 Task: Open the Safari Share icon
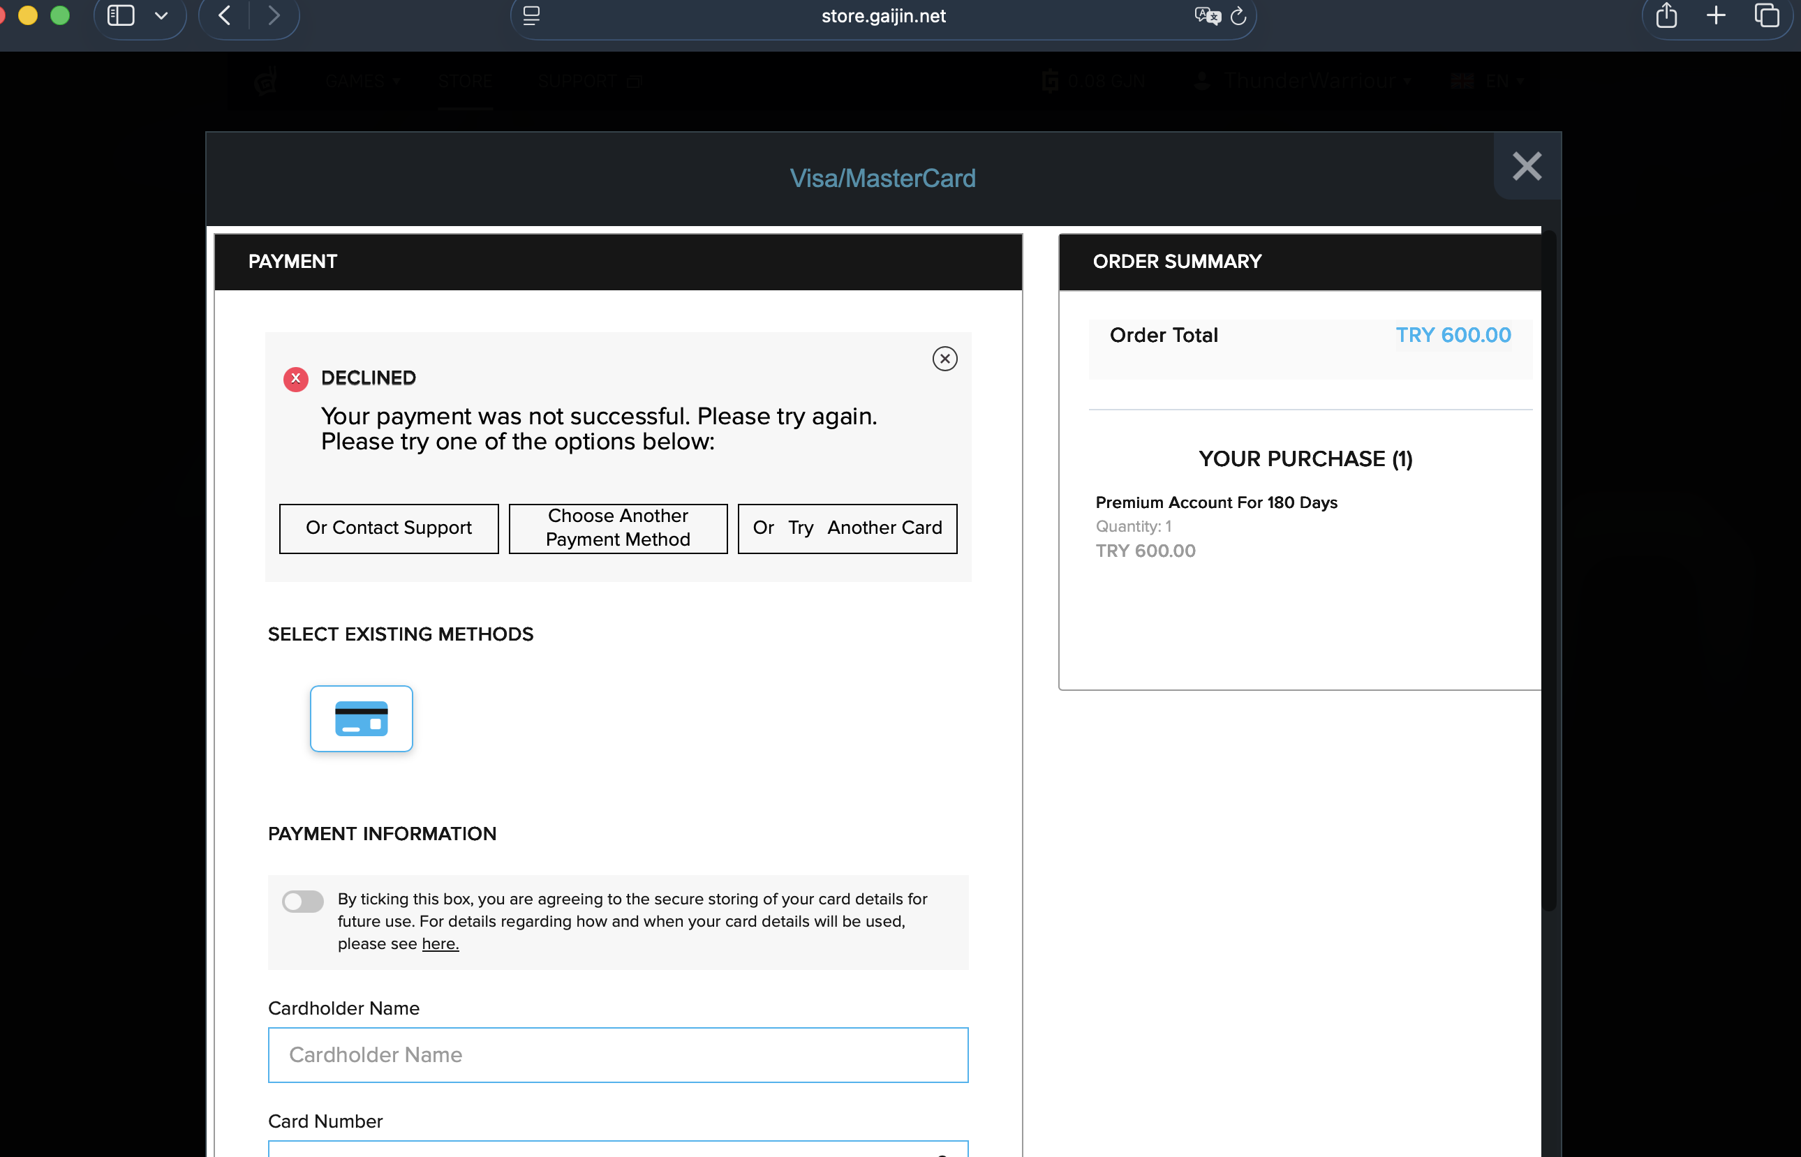click(x=1666, y=16)
